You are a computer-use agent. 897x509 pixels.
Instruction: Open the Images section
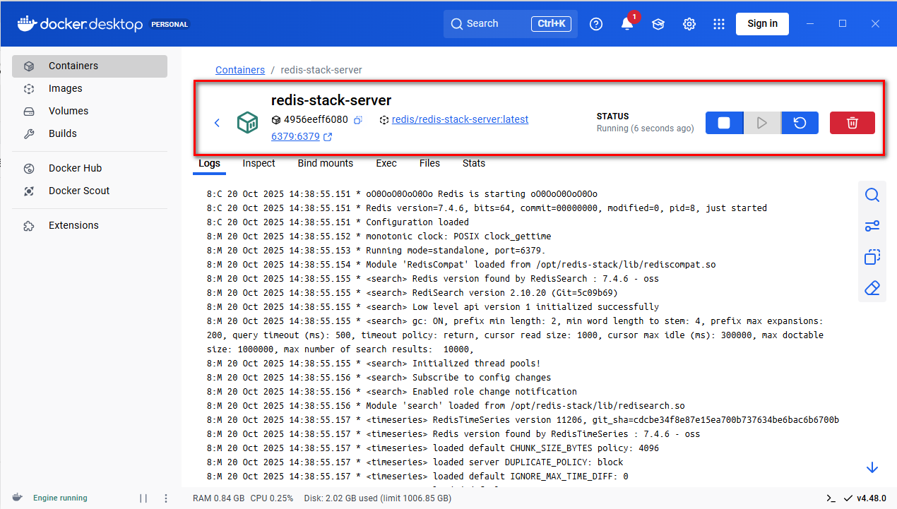tap(90, 88)
